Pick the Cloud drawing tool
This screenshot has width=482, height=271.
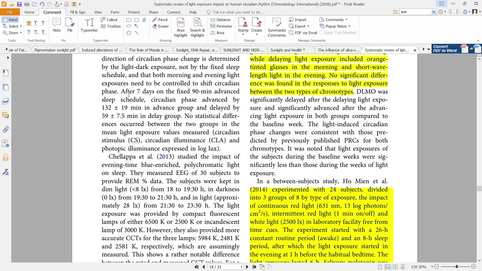coord(136,20)
